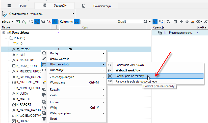Choose Wzbudź workflow in the submenu
The height and width of the screenshot is (123, 208).
(155, 70)
